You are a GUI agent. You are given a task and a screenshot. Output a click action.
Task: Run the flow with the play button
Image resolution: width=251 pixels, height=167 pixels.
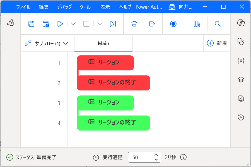60,24
